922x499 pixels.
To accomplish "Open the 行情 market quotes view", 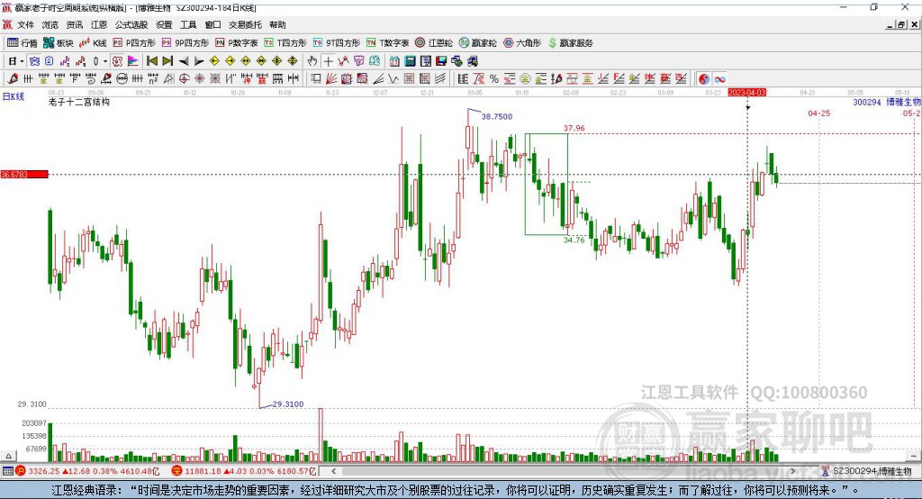I will pos(22,43).
